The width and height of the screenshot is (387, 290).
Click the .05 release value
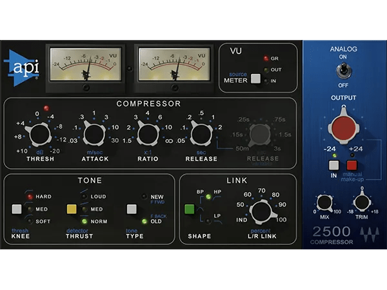181,140
